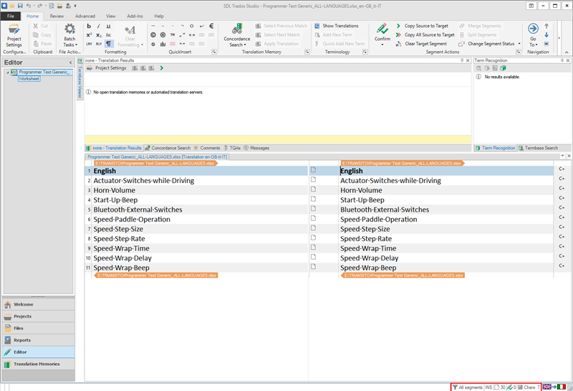
Task: Open the File menu
Action: coord(11,16)
